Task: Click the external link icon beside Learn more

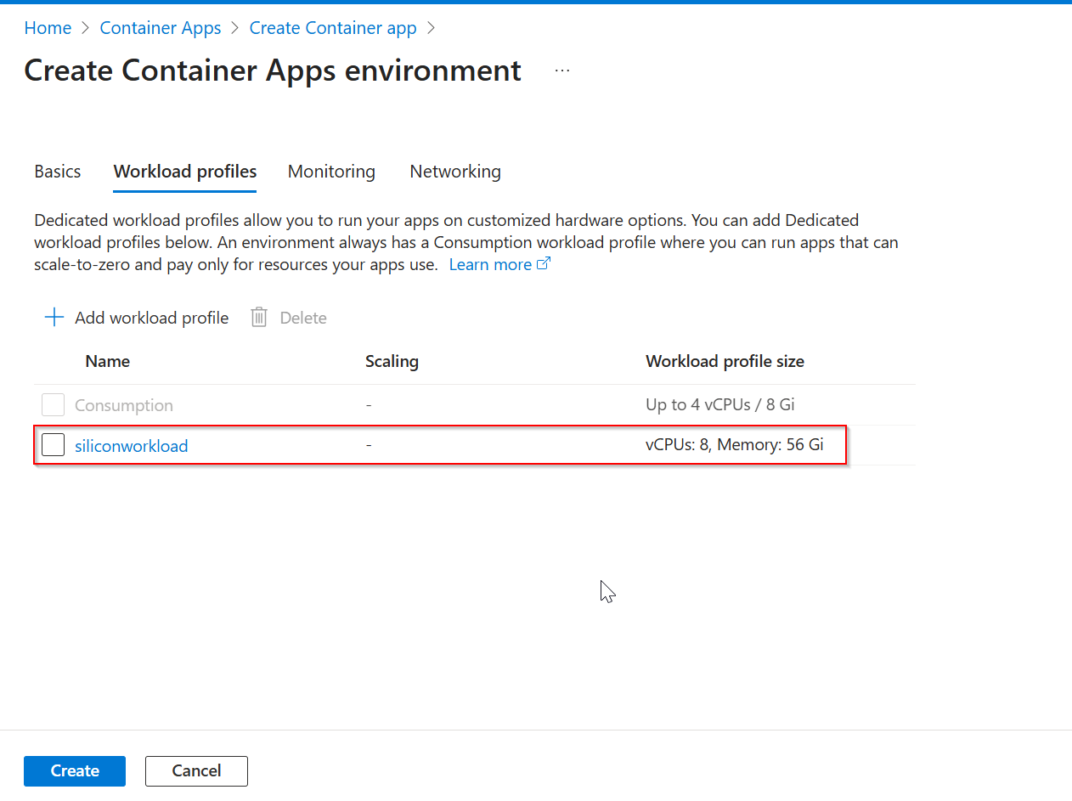Action: (x=544, y=264)
